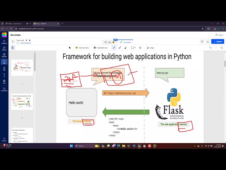Open the shapes dropdown in toolbar
The image size is (226, 170).
(x=133, y=48)
